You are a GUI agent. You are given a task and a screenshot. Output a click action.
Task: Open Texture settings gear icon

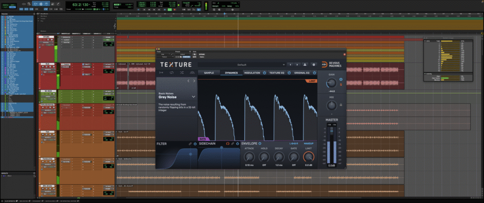click(314, 64)
